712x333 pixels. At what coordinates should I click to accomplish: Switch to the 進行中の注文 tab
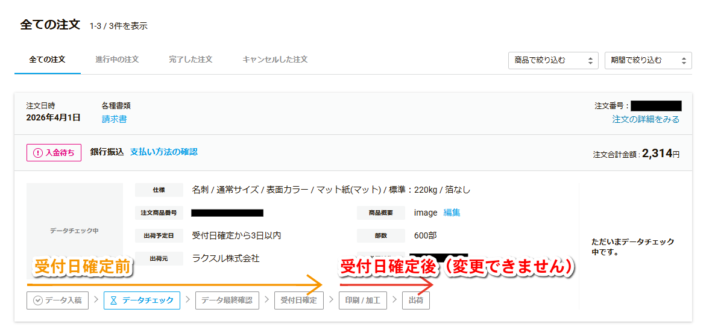coord(117,60)
